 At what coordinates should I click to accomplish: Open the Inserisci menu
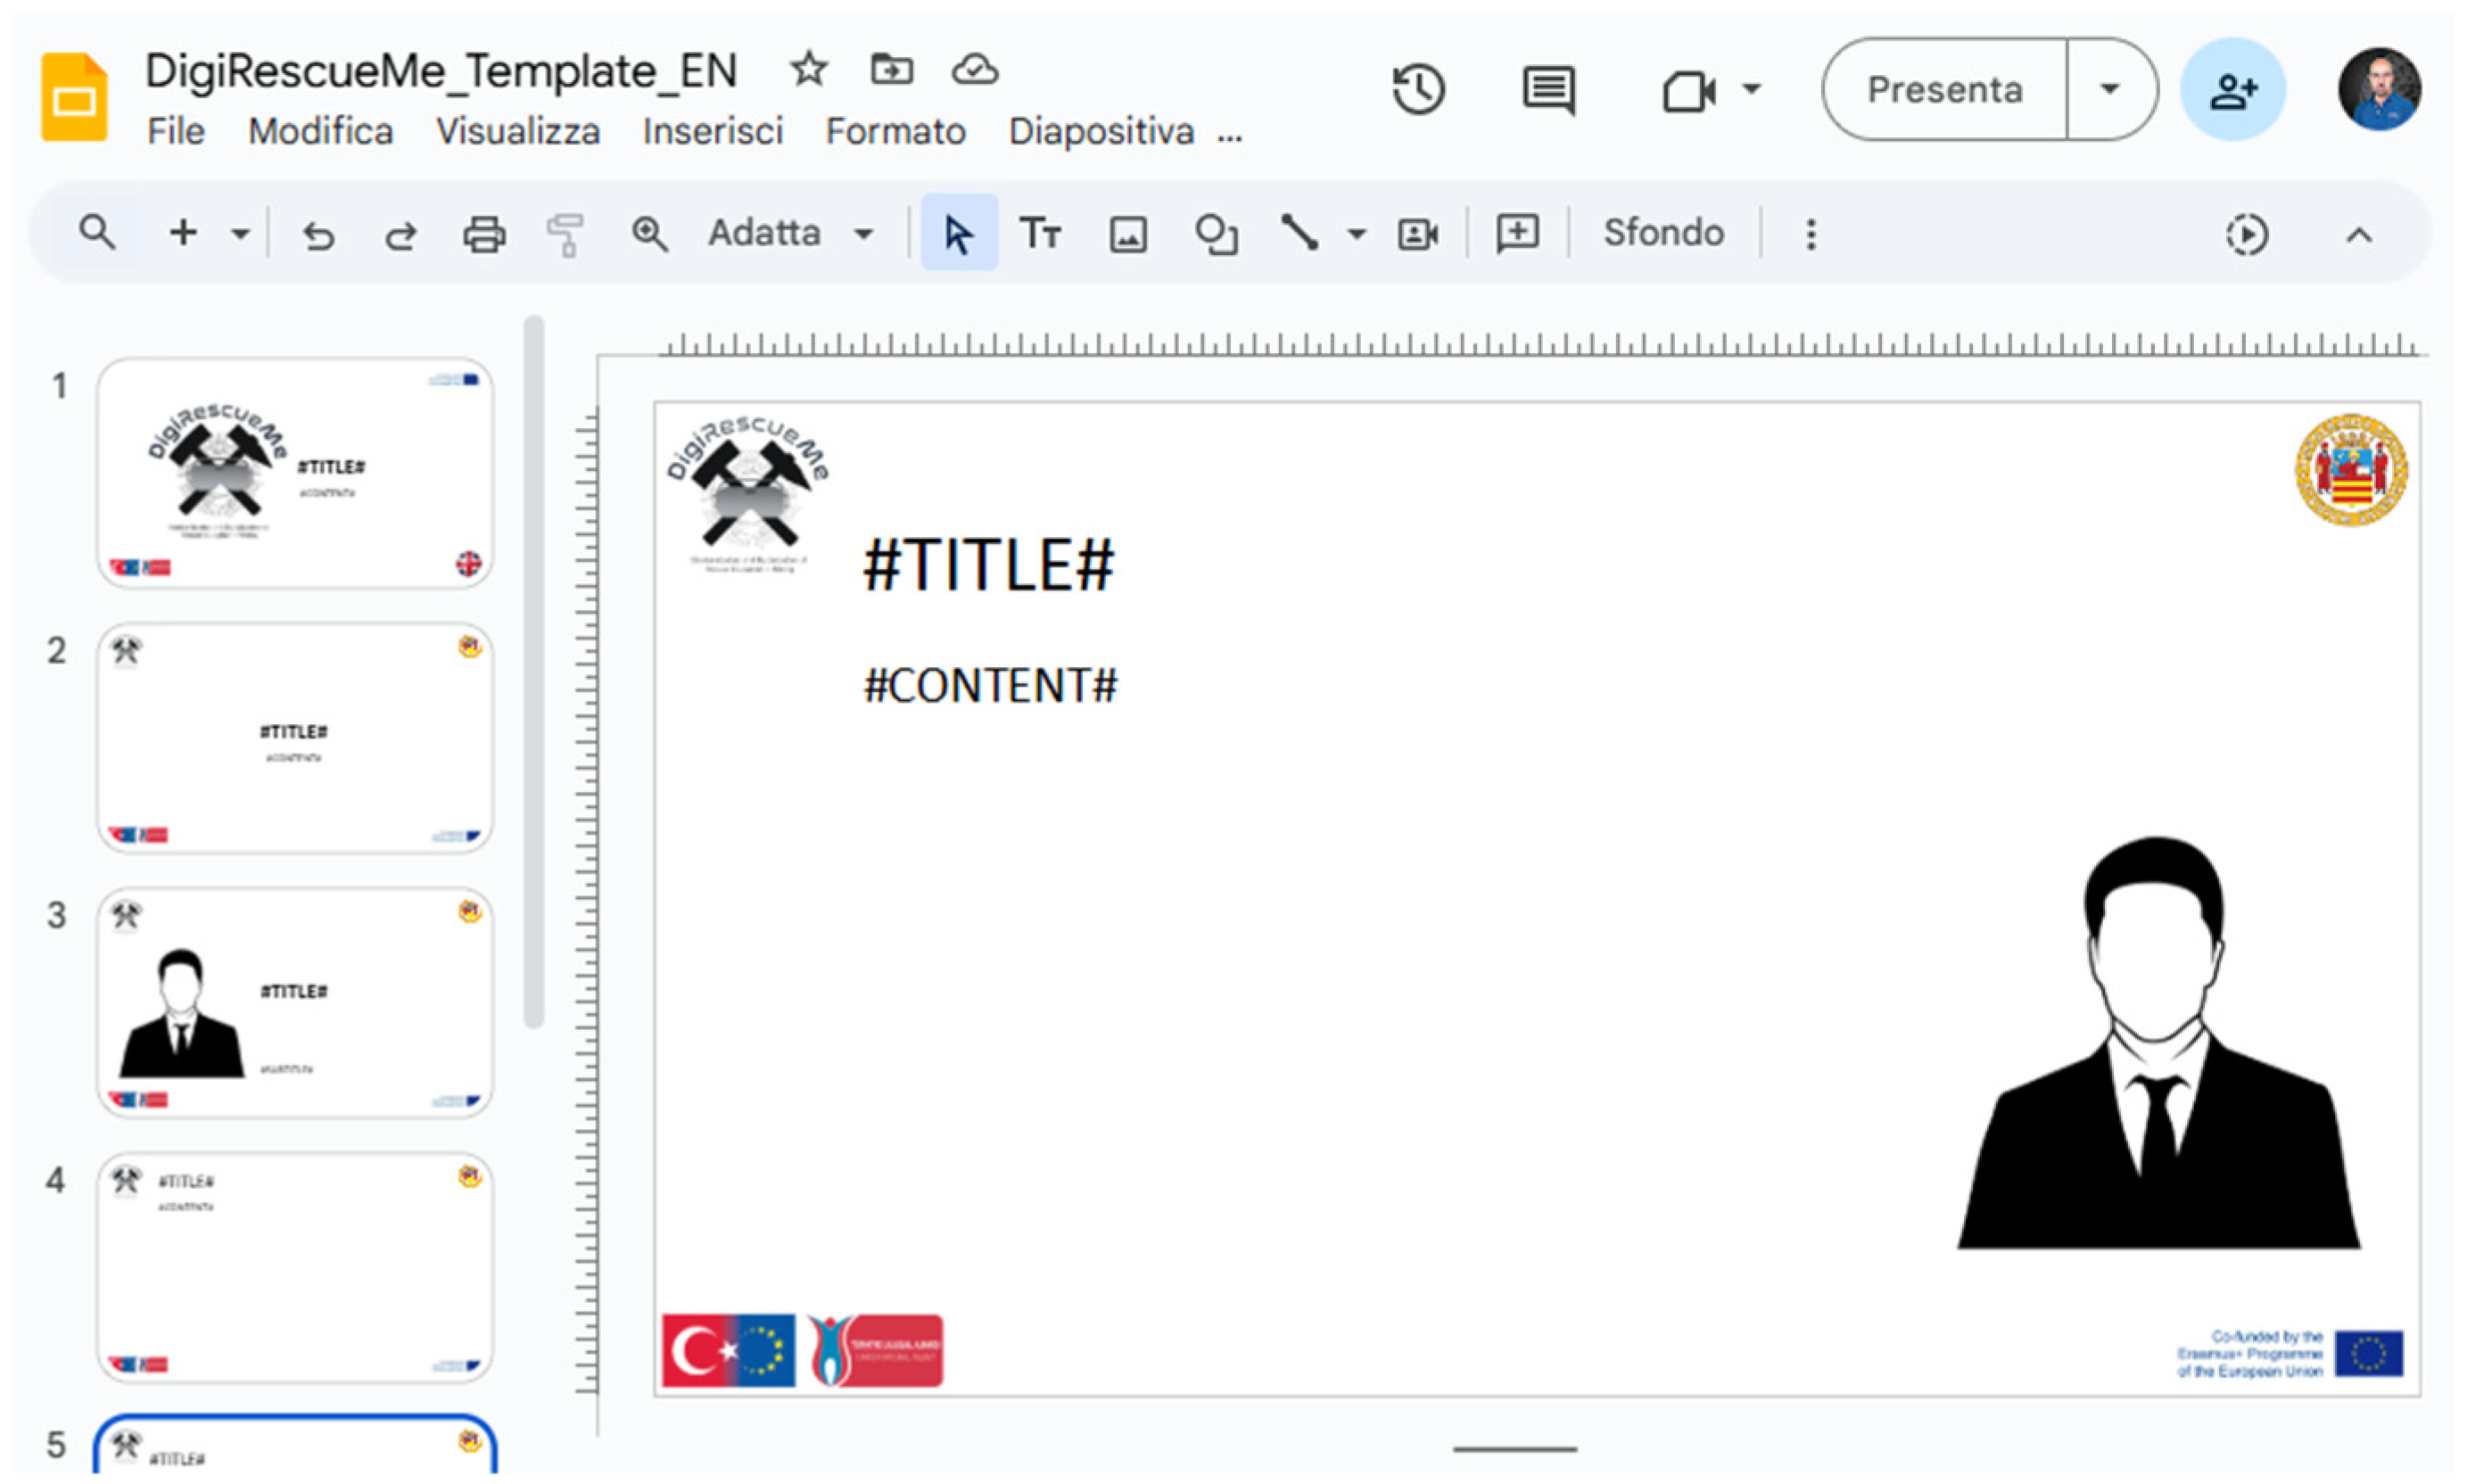coord(712,131)
